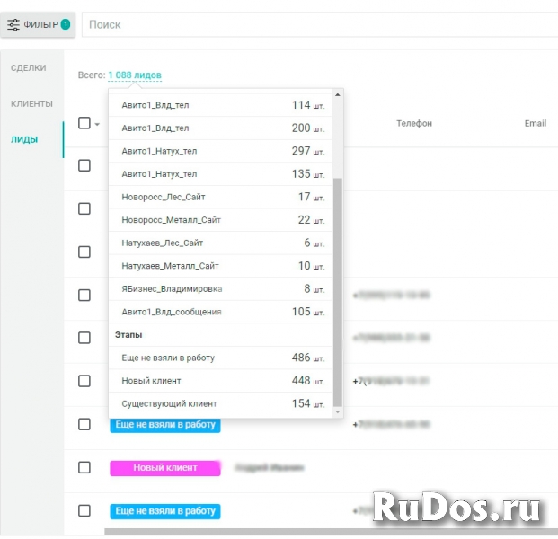Open the arrow beside select-all checkbox

coord(97,124)
